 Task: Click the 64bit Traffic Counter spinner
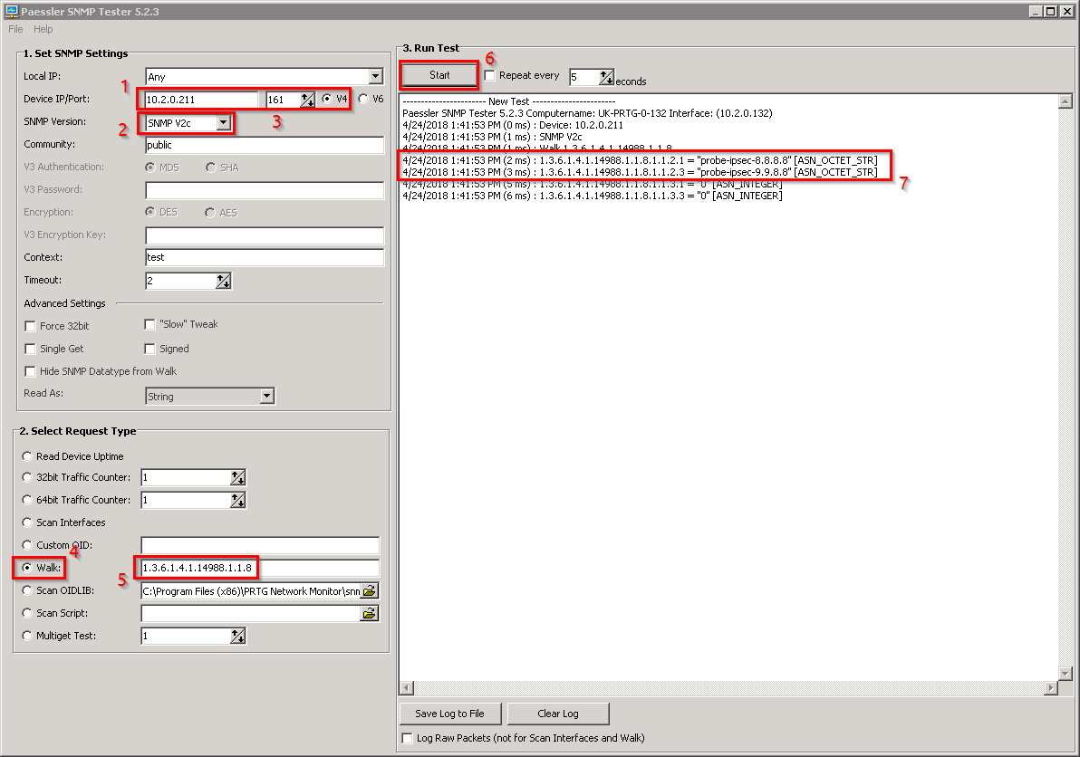[237, 501]
